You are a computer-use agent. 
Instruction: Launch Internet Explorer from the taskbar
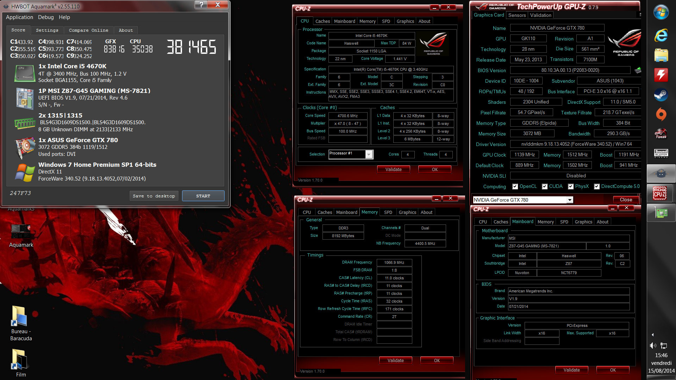(x=661, y=35)
